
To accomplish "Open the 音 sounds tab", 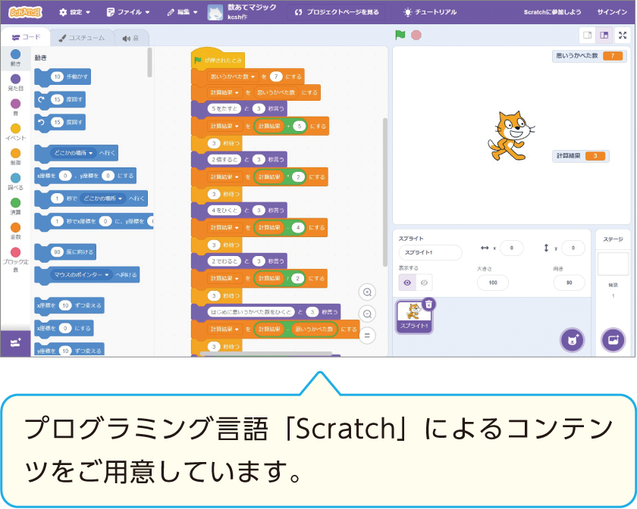I will [x=130, y=37].
